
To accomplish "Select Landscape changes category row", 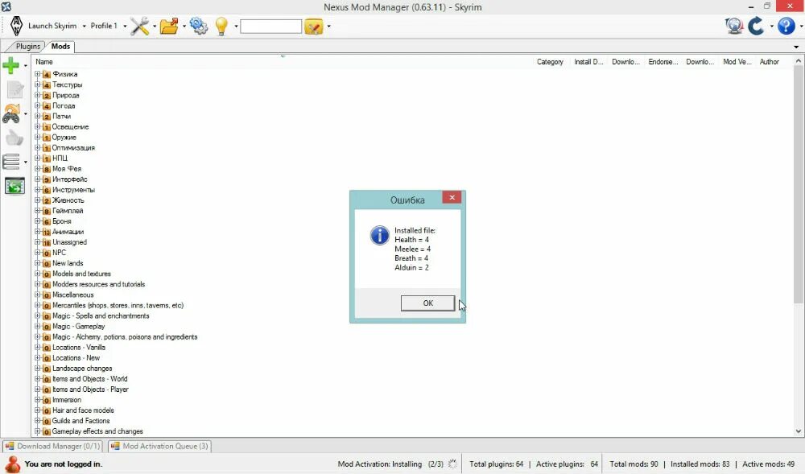I will 82,369.
